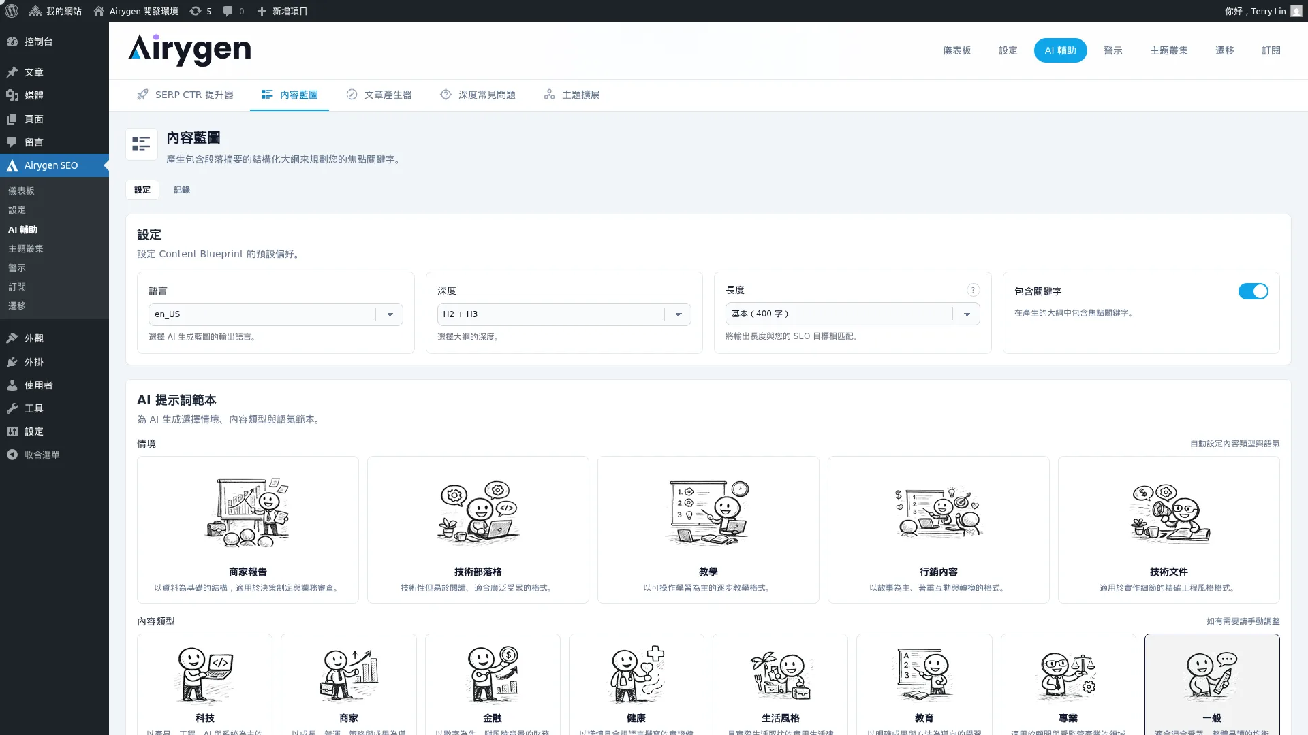Open 儀表板 in the top navigation
This screenshot has width=1308, height=735.
(956, 50)
